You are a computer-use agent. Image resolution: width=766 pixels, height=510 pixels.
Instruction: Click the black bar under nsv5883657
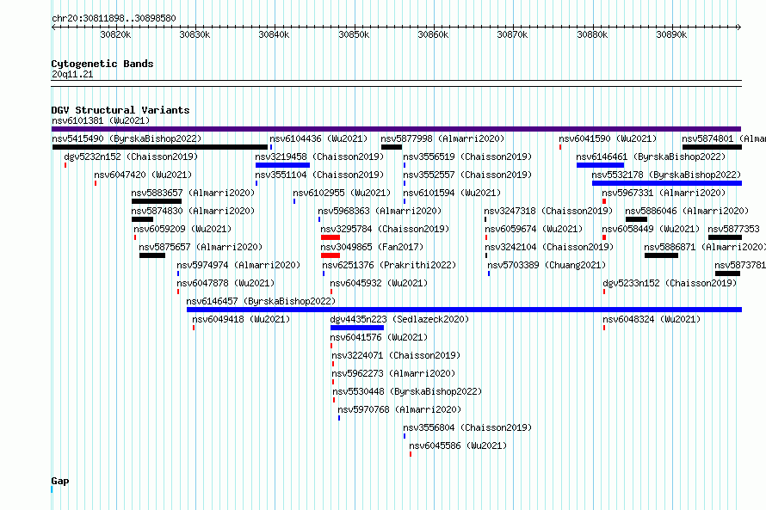pos(157,201)
